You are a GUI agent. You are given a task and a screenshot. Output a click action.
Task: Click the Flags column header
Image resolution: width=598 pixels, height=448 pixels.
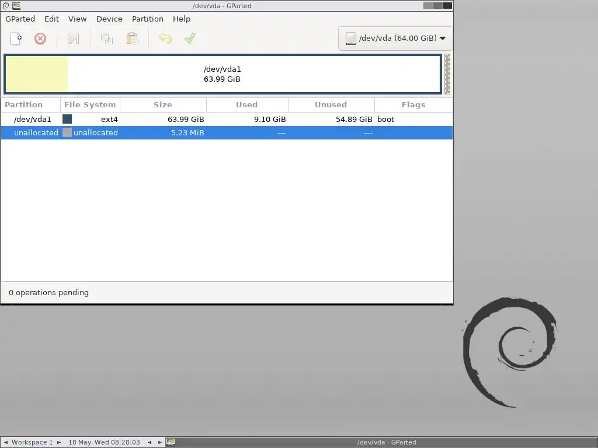413,105
